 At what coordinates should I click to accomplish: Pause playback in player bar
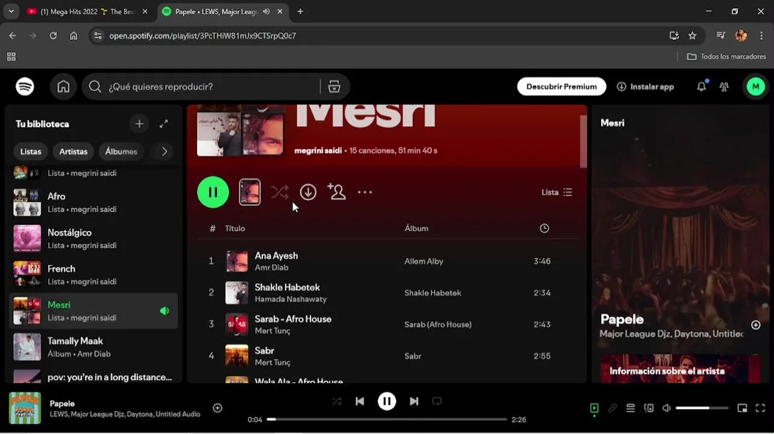pos(387,401)
